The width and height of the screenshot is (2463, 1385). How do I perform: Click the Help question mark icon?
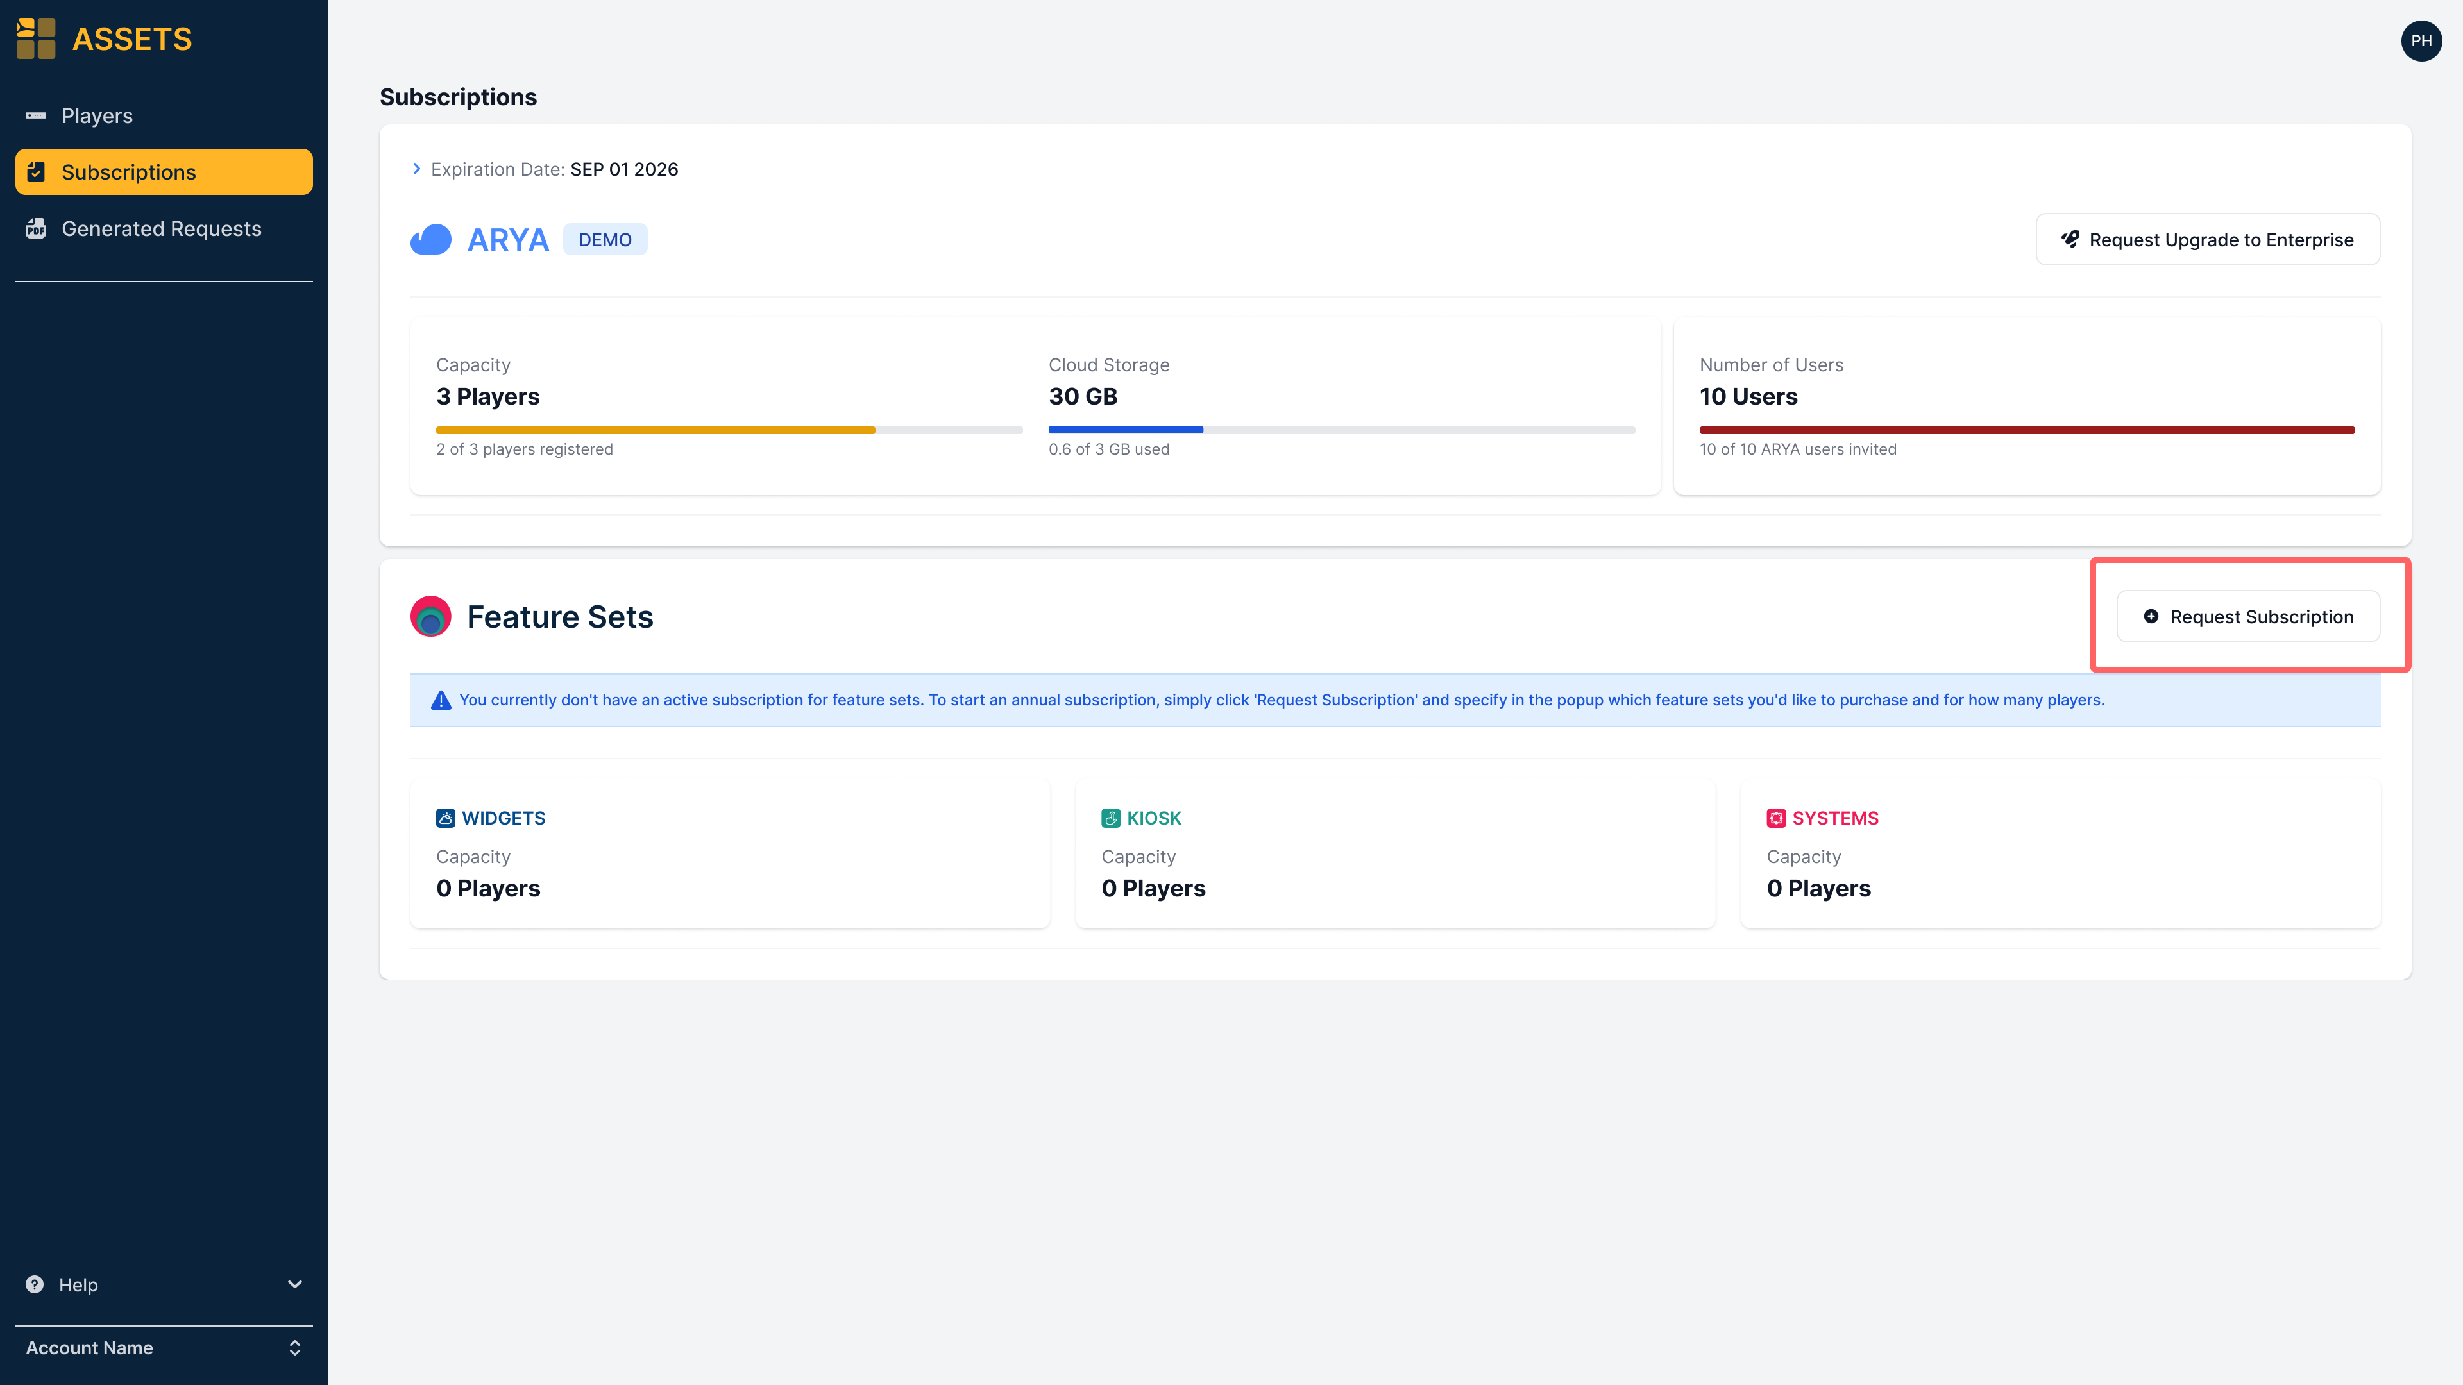pyautogui.click(x=35, y=1284)
